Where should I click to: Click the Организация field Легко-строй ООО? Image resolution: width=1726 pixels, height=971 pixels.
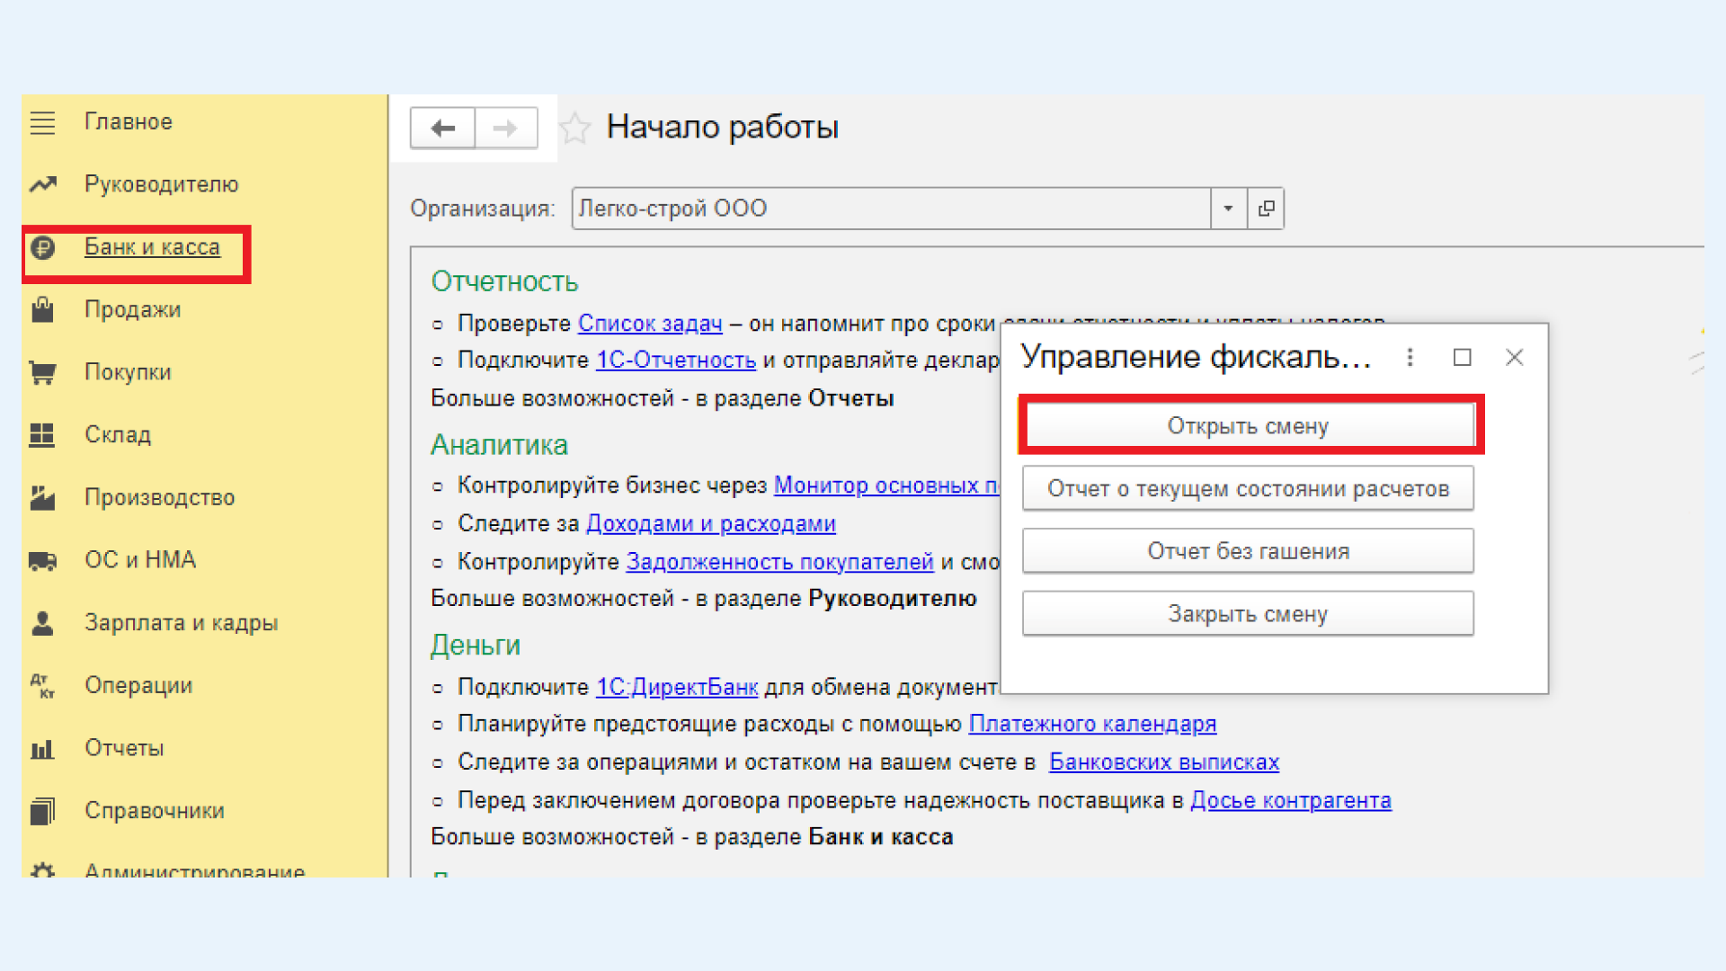click(891, 209)
